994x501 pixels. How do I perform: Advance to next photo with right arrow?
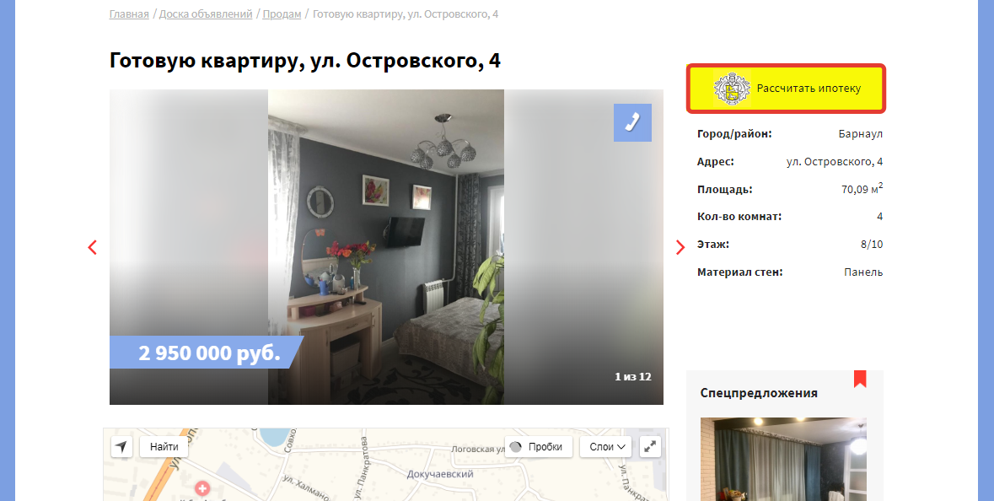tap(680, 247)
